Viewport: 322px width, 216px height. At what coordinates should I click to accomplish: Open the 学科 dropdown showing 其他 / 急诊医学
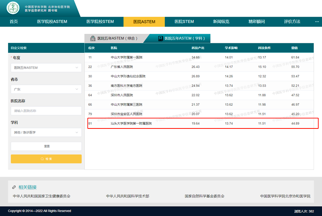tap(46, 132)
